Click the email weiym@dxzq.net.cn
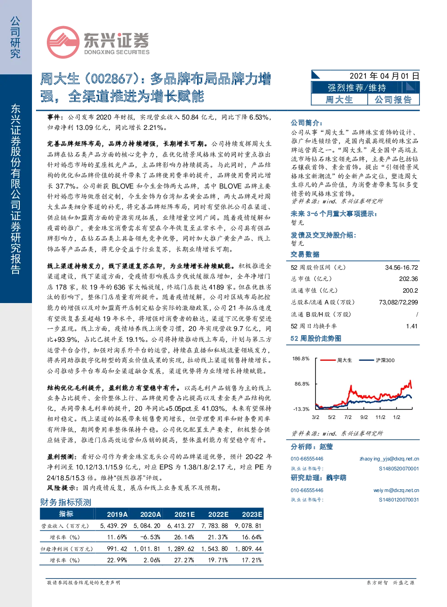The height and width of the screenshot is (607, 447). [x=396, y=491]
